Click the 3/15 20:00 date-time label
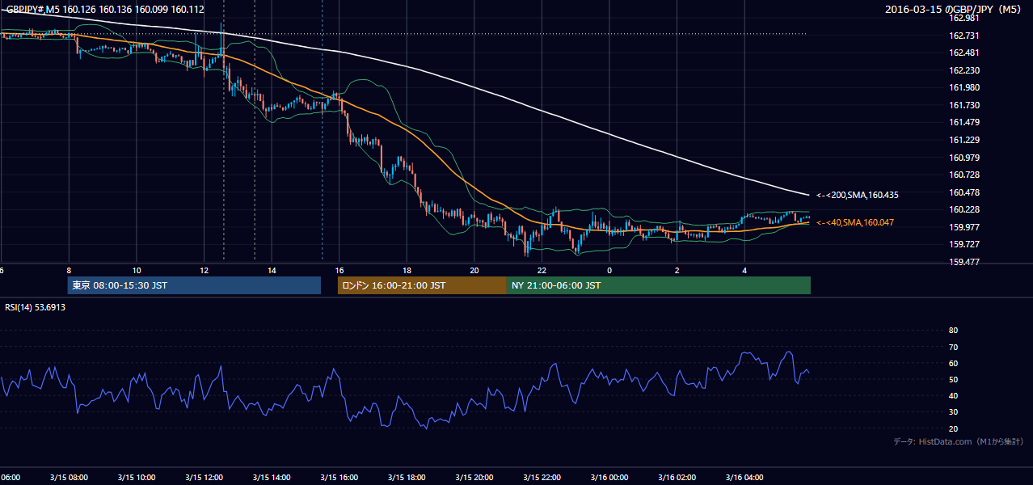This screenshot has height=485, width=1033. pyautogui.click(x=474, y=477)
